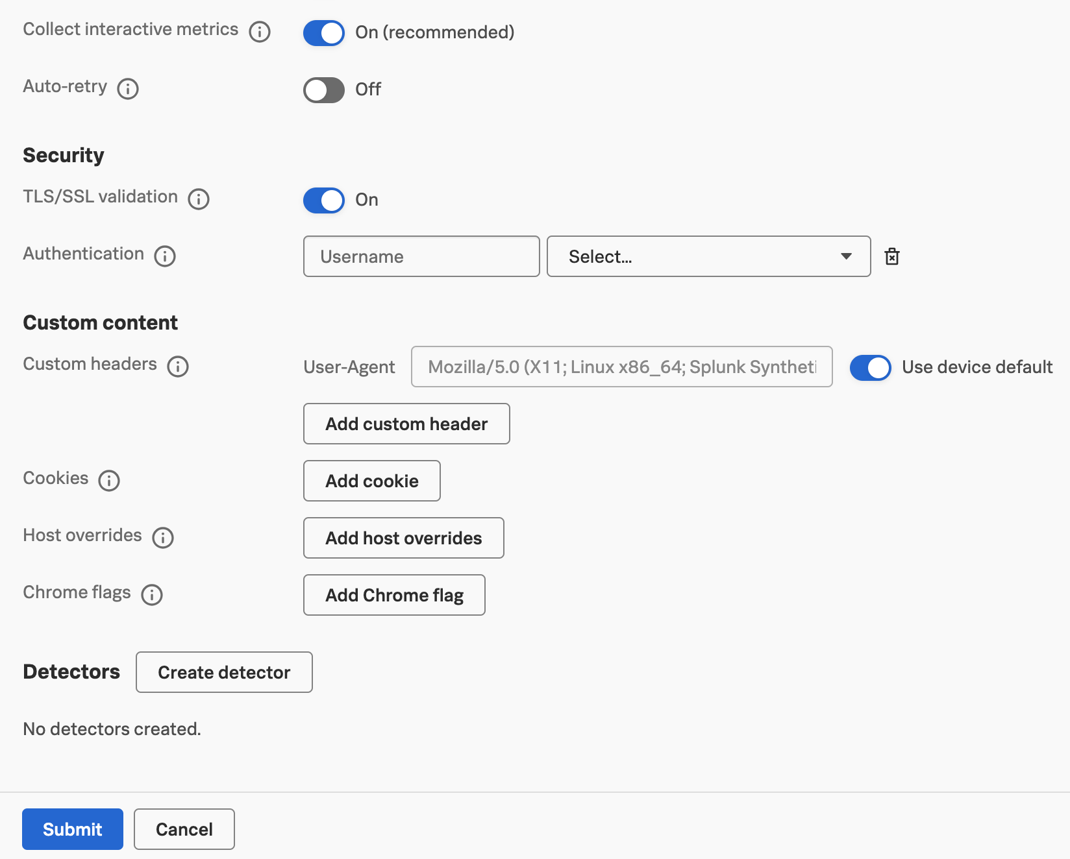The width and height of the screenshot is (1070, 859).
Task: Click the Custom headers info icon
Action: point(178,367)
